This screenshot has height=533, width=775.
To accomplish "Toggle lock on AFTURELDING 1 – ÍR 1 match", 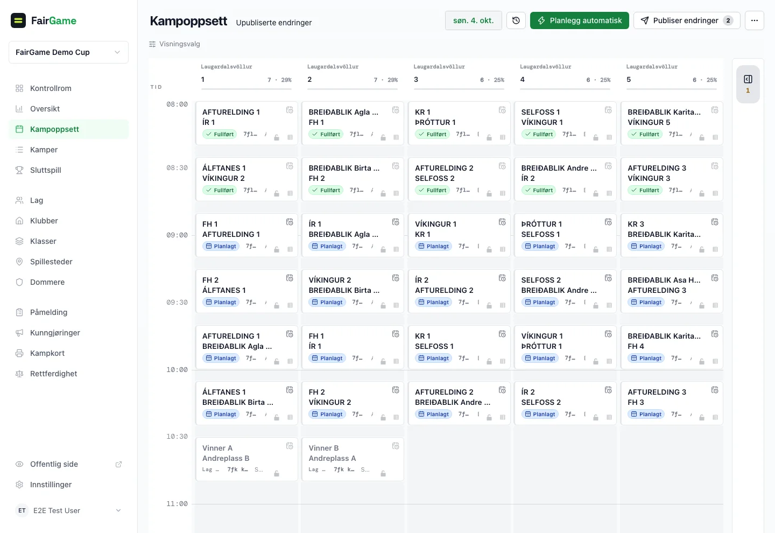I will [277, 137].
